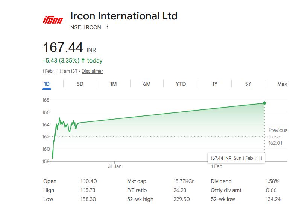Select the YTD range tab
Screen dimensions: 293x217
coord(181,84)
